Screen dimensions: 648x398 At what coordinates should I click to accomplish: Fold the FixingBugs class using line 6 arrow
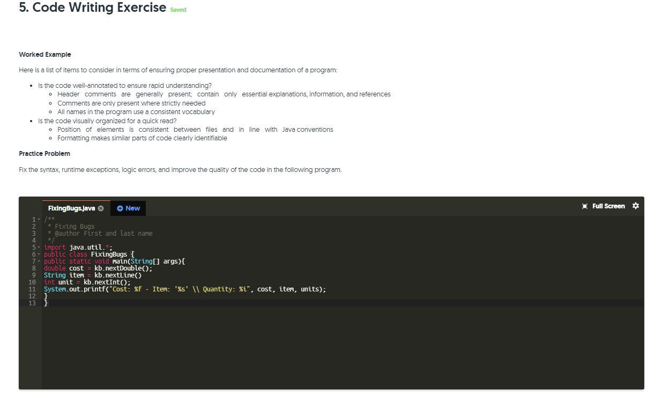click(39, 254)
